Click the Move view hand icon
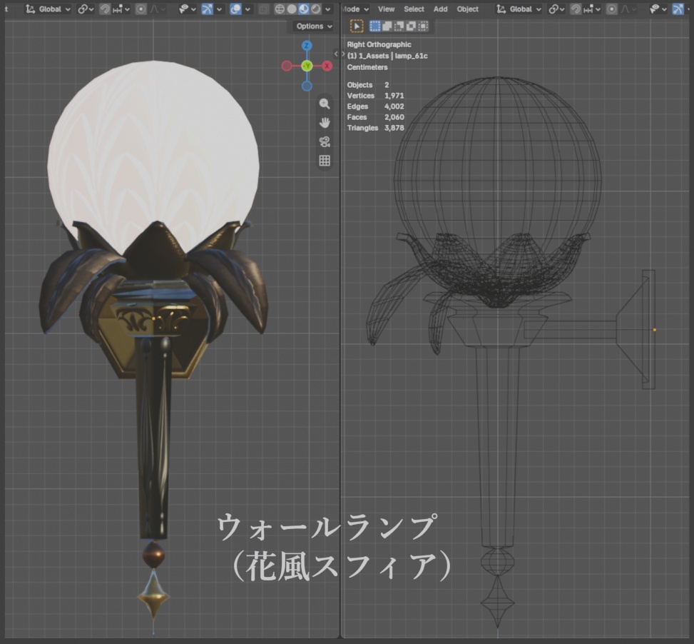 [325, 123]
